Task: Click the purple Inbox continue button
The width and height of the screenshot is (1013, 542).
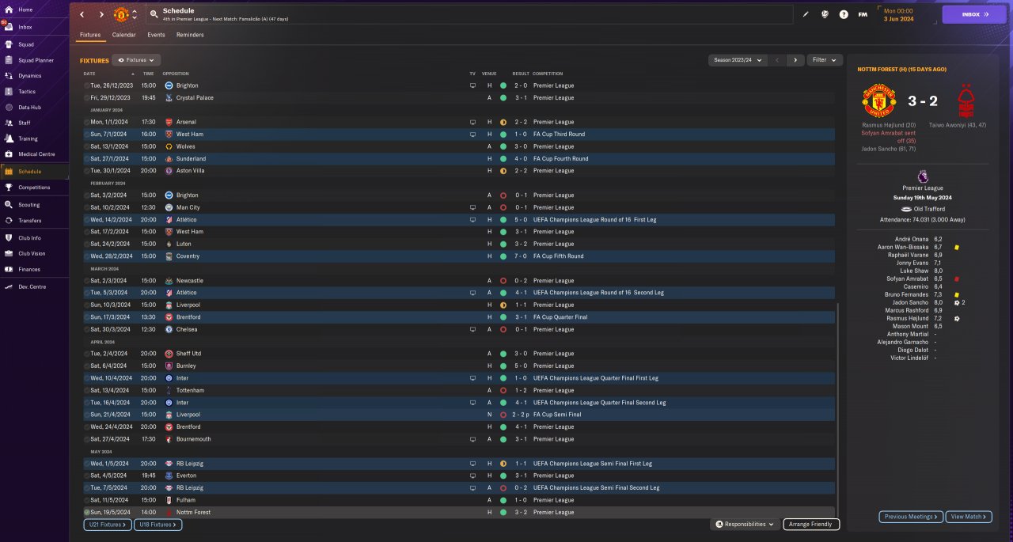Action: pos(974,14)
